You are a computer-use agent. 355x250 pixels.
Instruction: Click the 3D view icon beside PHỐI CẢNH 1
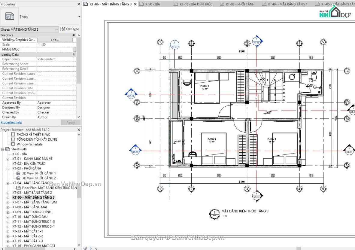[18, 173]
